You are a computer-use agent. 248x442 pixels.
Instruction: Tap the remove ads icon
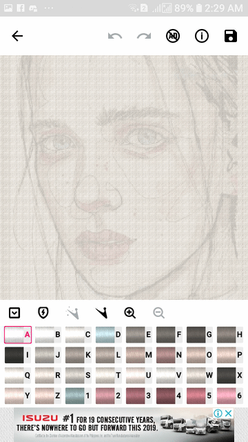173,36
